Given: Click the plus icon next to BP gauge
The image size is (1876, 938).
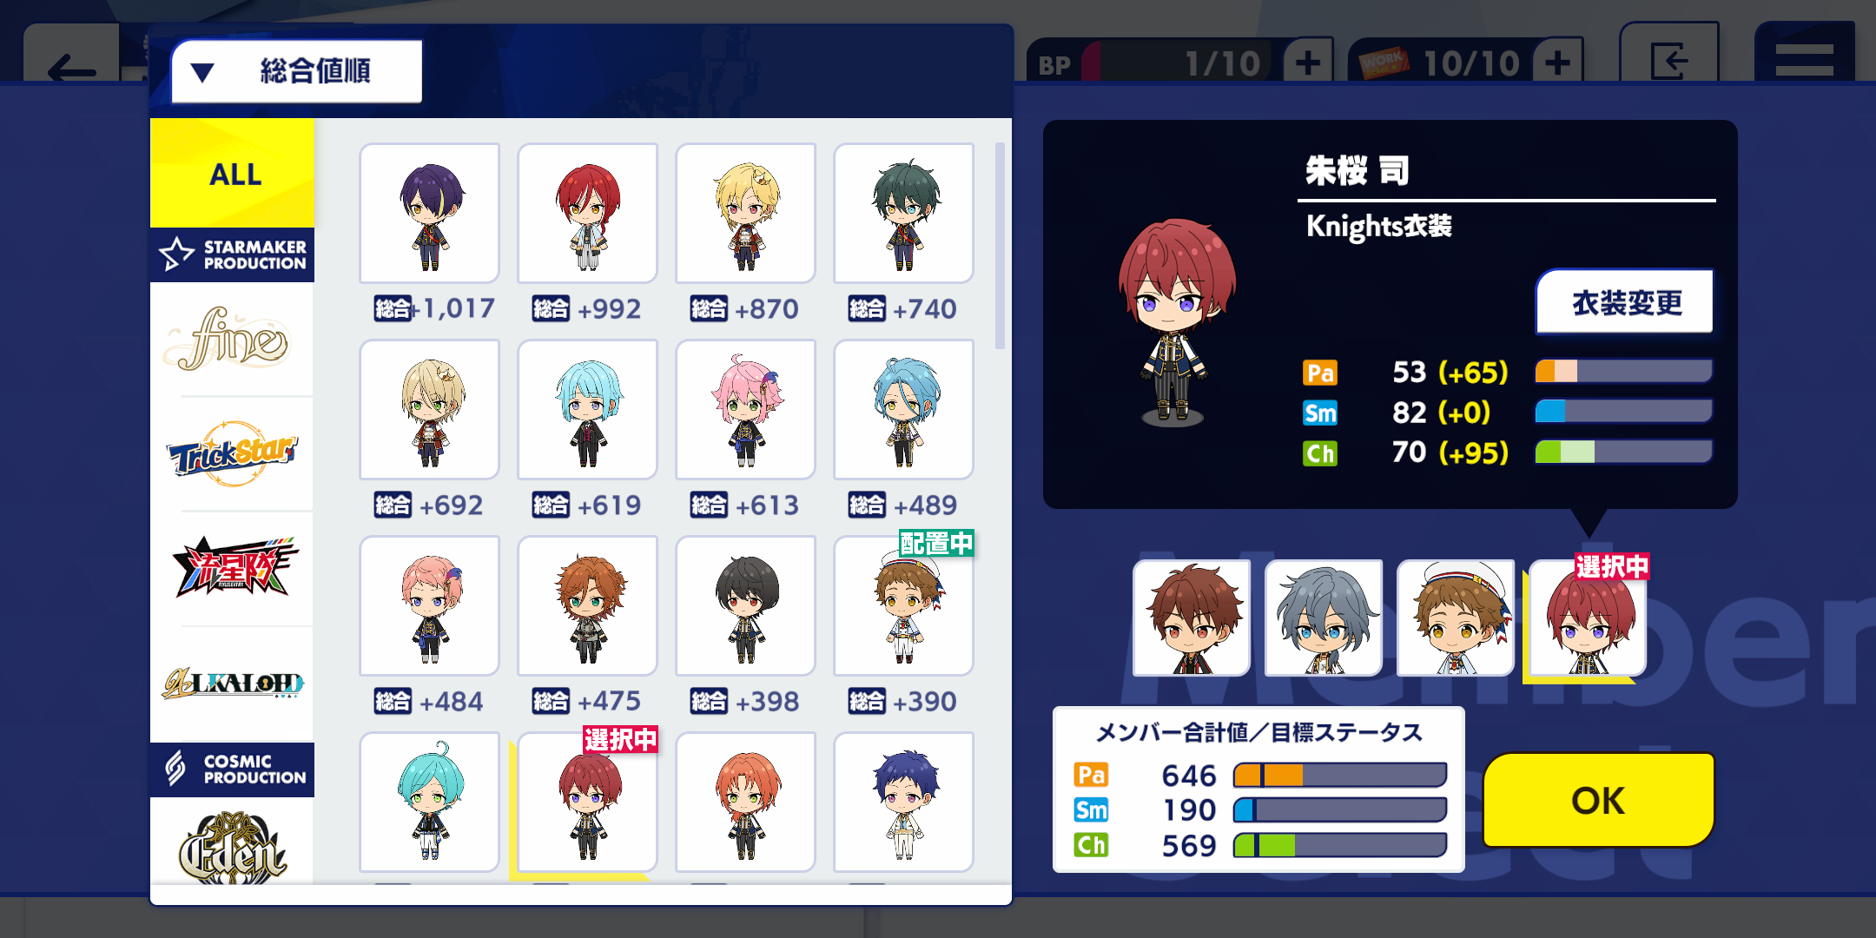Looking at the screenshot, I should pyautogui.click(x=1308, y=62).
